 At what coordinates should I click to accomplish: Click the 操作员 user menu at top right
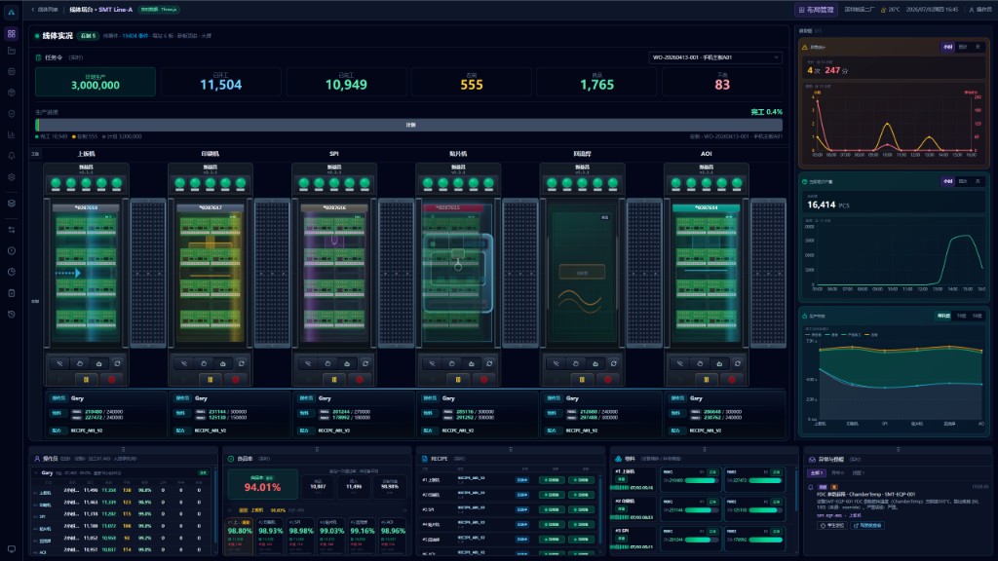pos(980,10)
